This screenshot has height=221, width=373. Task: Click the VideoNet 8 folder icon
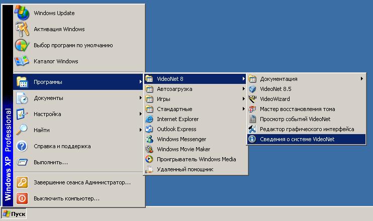(149, 79)
